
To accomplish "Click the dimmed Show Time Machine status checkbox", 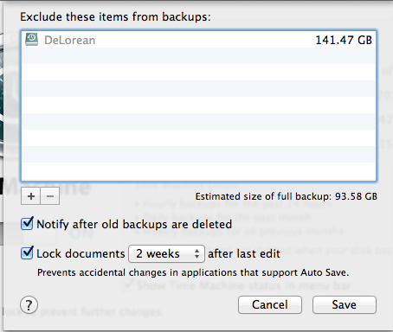I will click(x=128, y=285).
